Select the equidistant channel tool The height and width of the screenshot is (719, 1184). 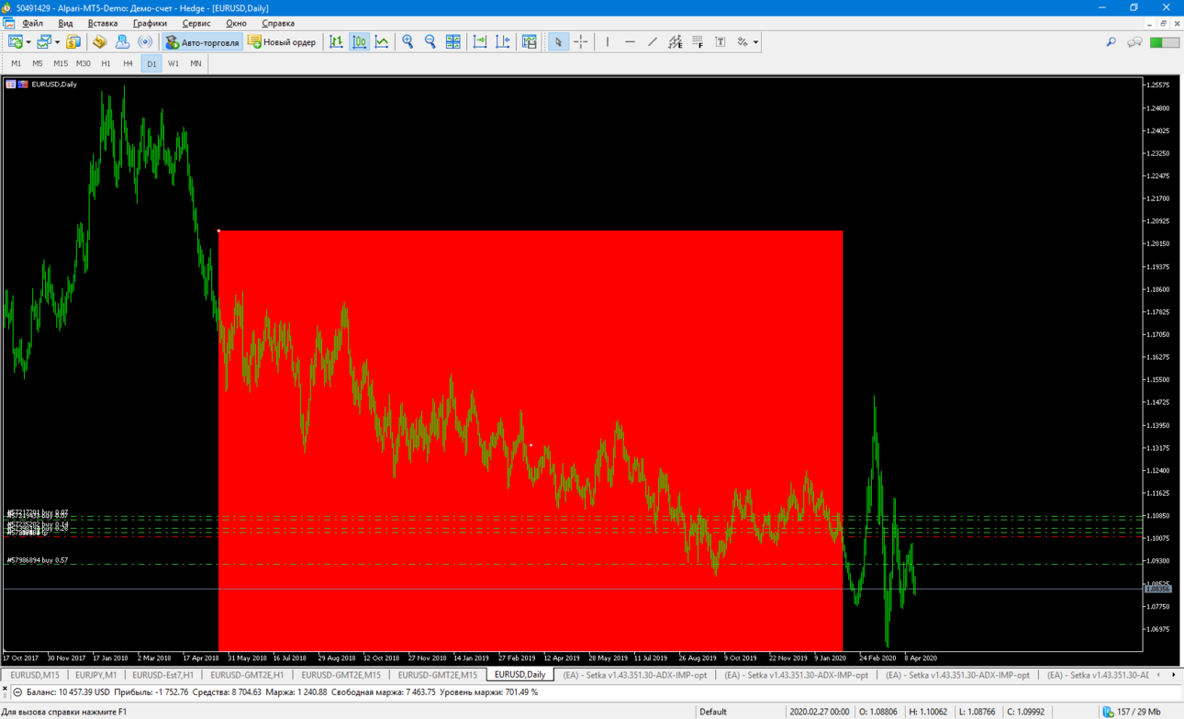pos(676,42)
